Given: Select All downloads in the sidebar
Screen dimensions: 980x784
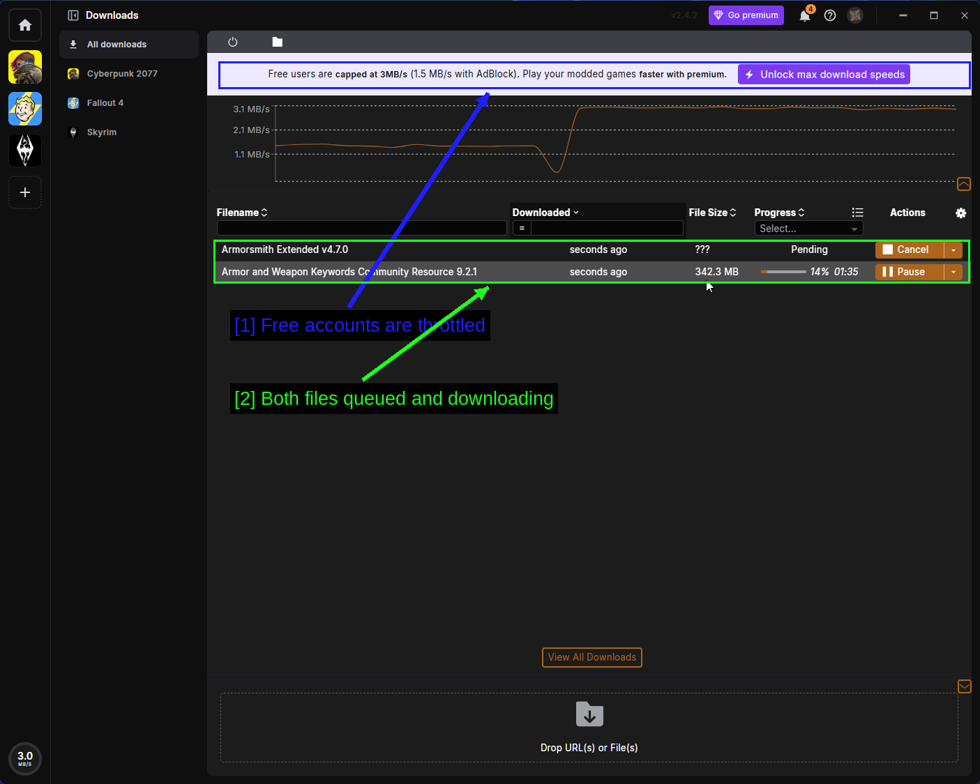Looking at the screenshot, I should [x=129, y=45].
